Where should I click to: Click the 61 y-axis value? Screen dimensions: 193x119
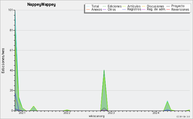coord(11,50)
